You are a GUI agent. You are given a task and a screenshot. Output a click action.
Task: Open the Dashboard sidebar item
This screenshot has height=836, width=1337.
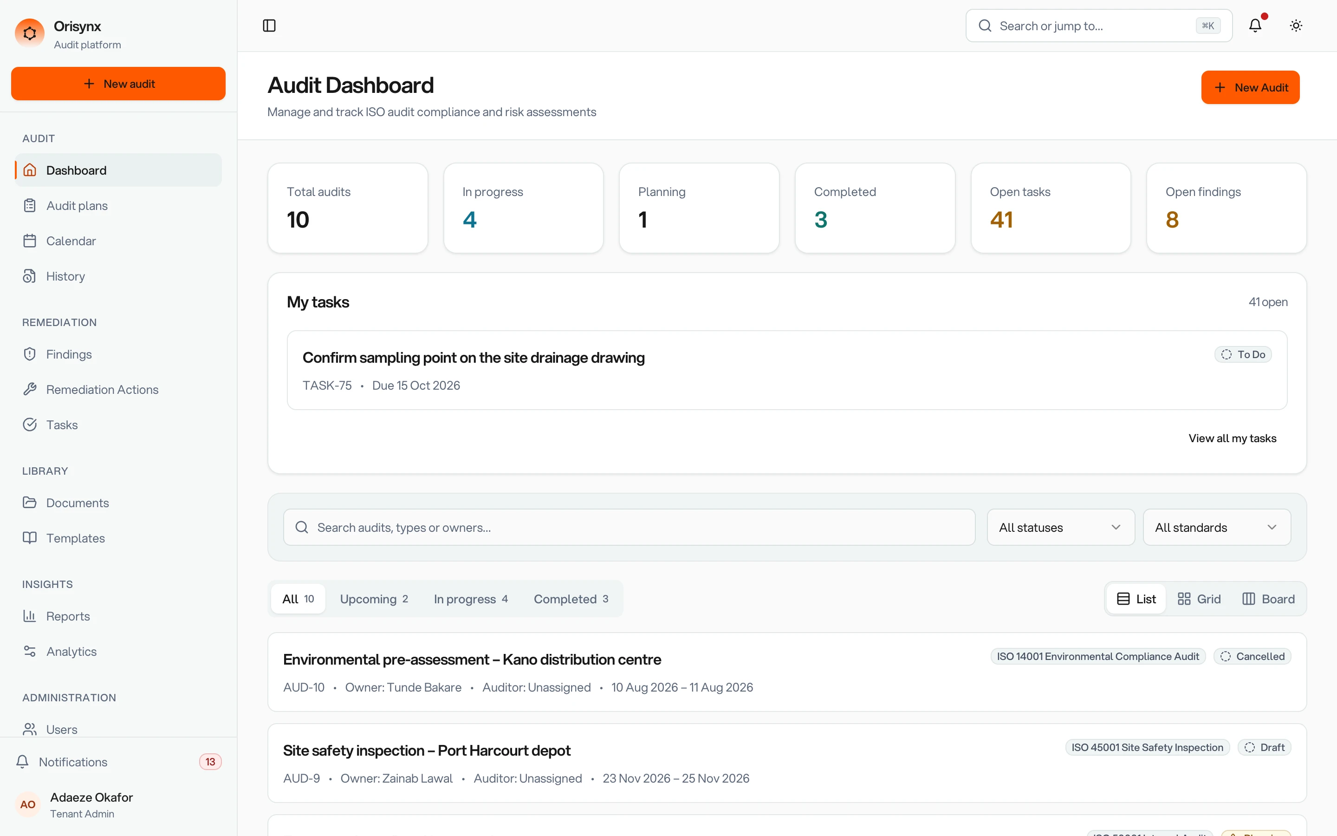point(118,170)
